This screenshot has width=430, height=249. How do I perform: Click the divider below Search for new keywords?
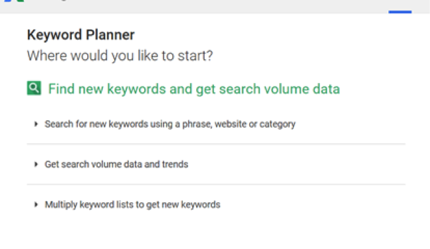216,144
